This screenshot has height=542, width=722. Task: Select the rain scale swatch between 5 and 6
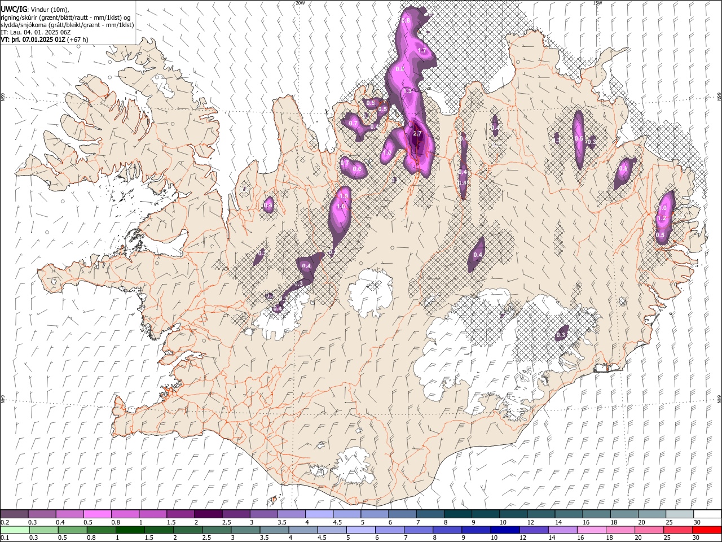[x=360, y=530]
